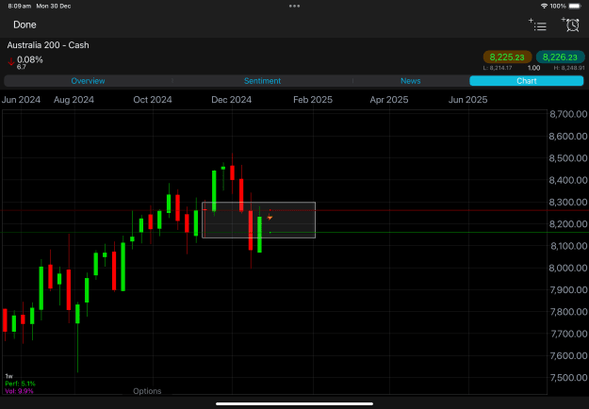This screenshot has height=409, width=589.
Task: Open the add to watchlist icon
Action: coord(537,25)
